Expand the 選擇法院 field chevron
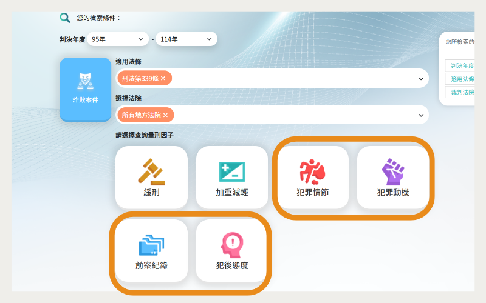486x303 pixels. [x=421, y=115]
